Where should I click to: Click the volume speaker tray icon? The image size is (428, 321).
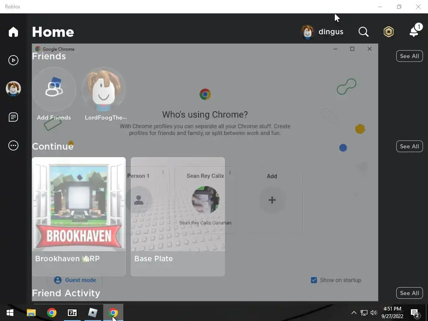(x=374, y=313)
